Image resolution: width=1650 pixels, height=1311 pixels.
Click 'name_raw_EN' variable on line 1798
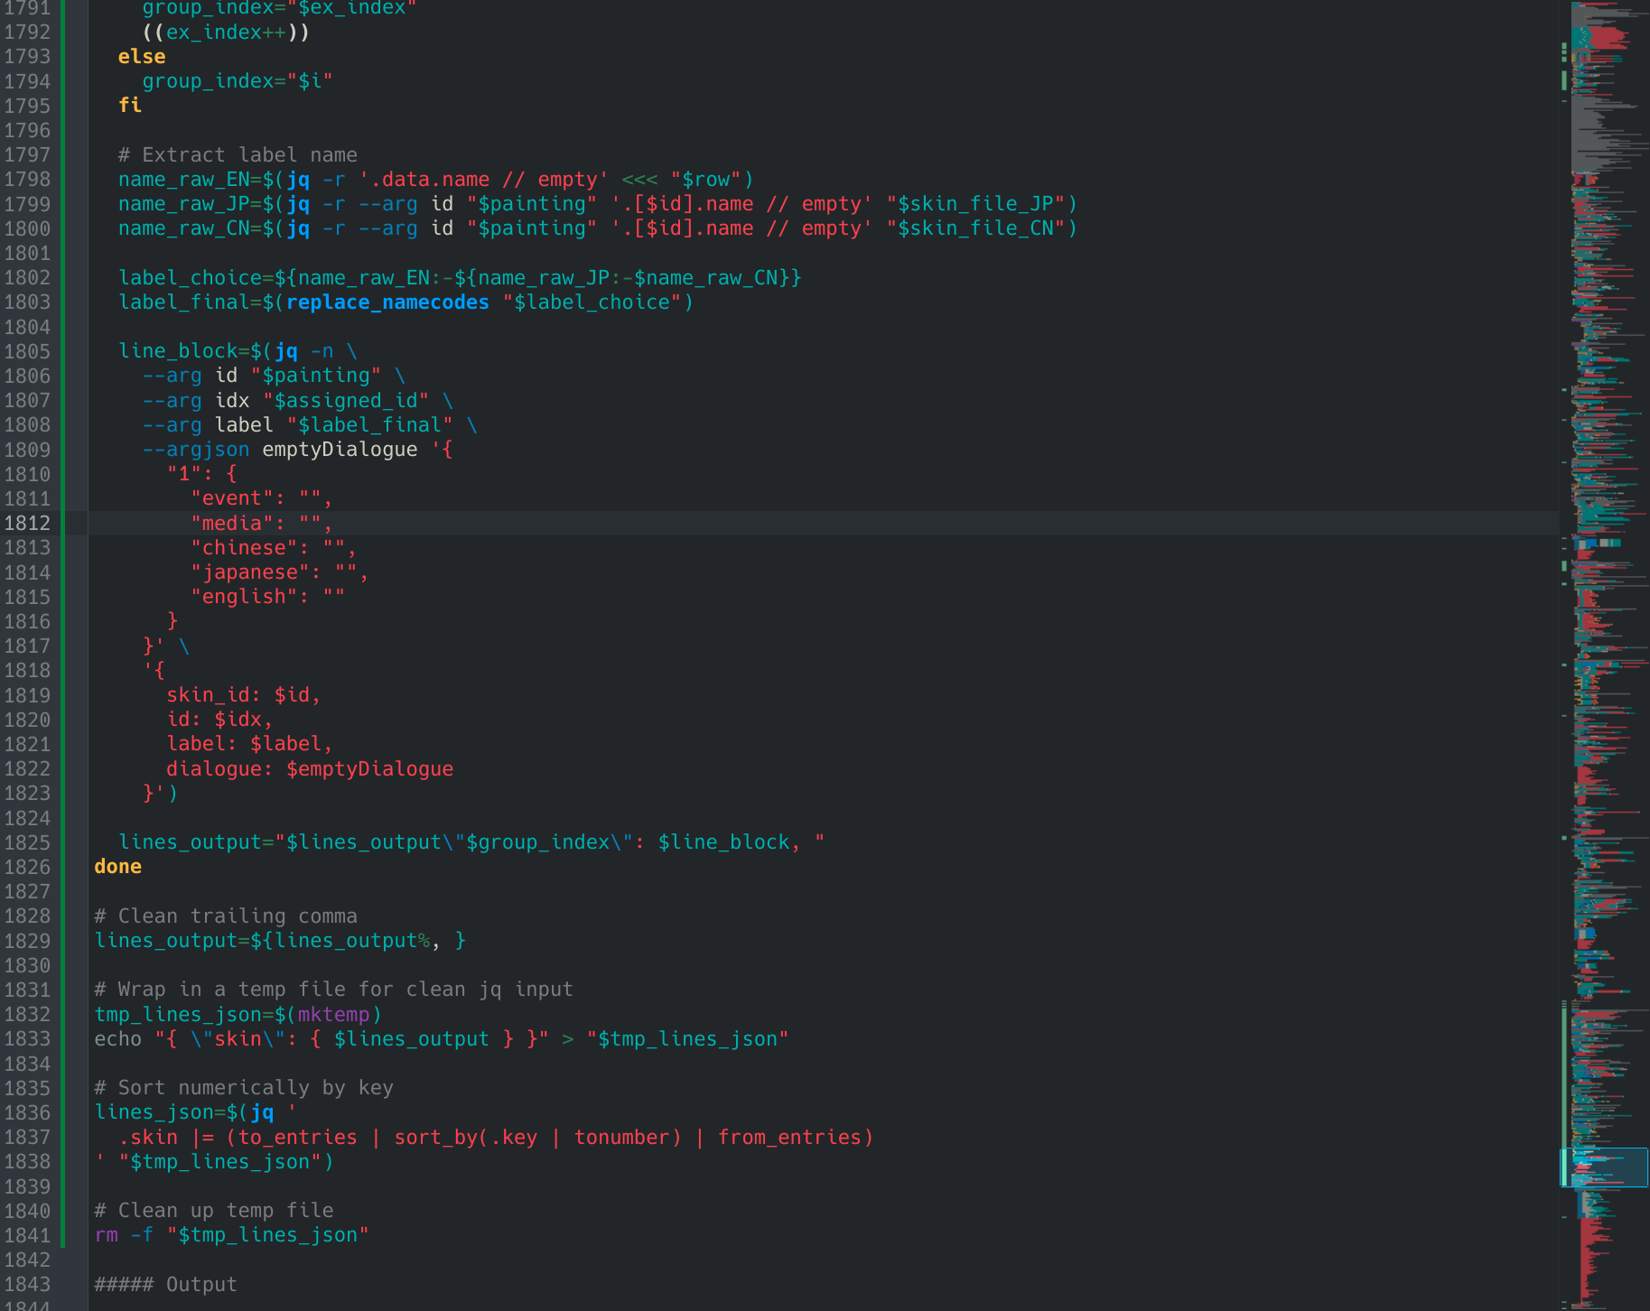183,179
